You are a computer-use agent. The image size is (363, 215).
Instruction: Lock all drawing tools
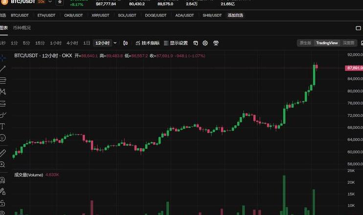tap(2, 203)
